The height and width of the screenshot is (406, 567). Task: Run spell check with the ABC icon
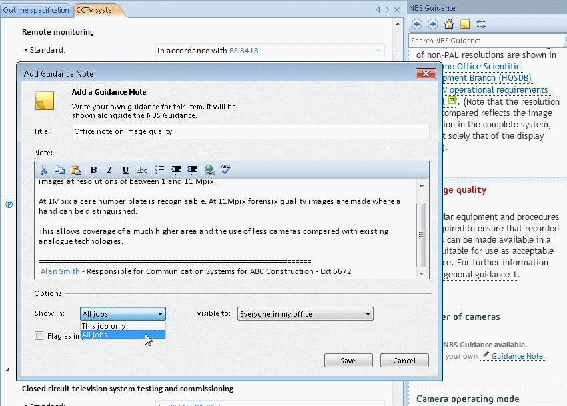click(x=225, y=169)
